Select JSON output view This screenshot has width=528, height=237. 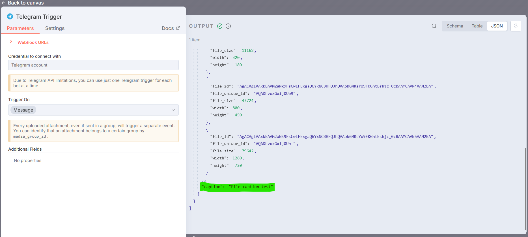point(497,26)
